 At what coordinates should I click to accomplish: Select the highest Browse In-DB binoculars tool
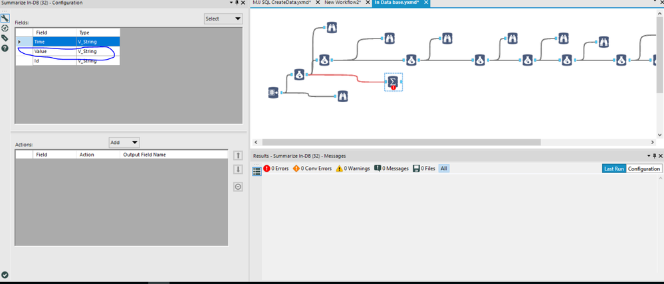332,28
